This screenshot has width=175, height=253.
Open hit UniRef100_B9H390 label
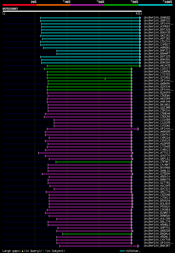(157, 63)
